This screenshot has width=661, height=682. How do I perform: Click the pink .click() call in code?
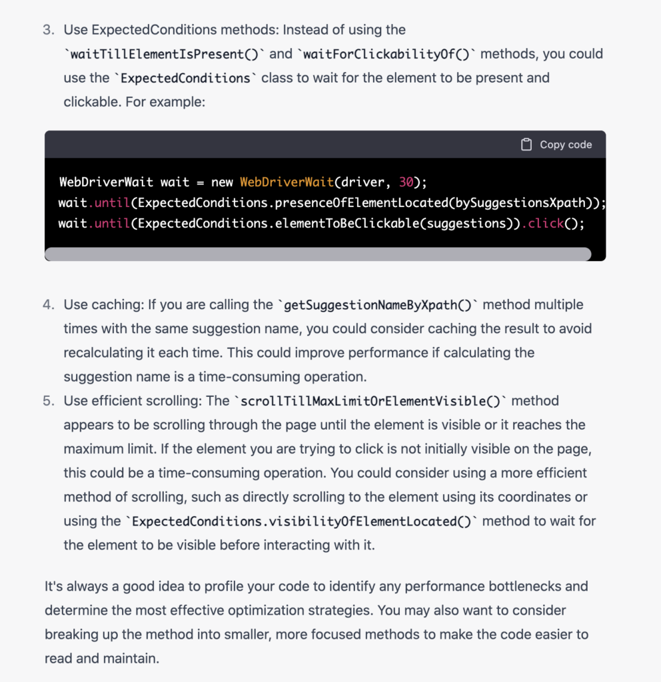pos(544,223)
